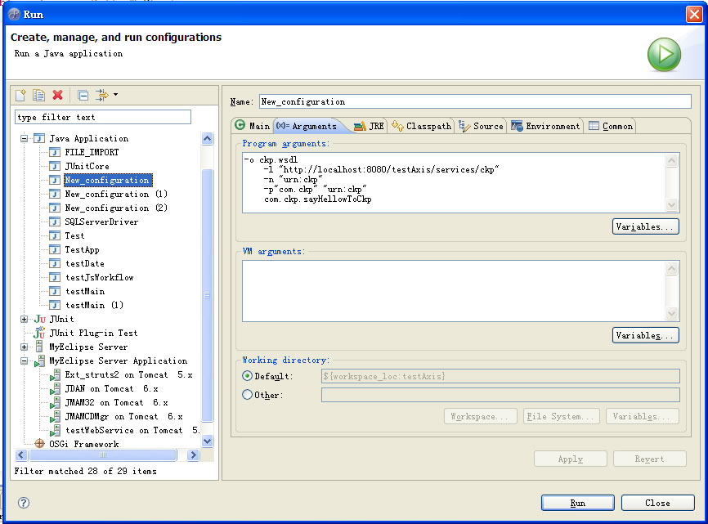
Task: Click the SQLServerDriver Java app icon
Action: (x=55, y=222)
